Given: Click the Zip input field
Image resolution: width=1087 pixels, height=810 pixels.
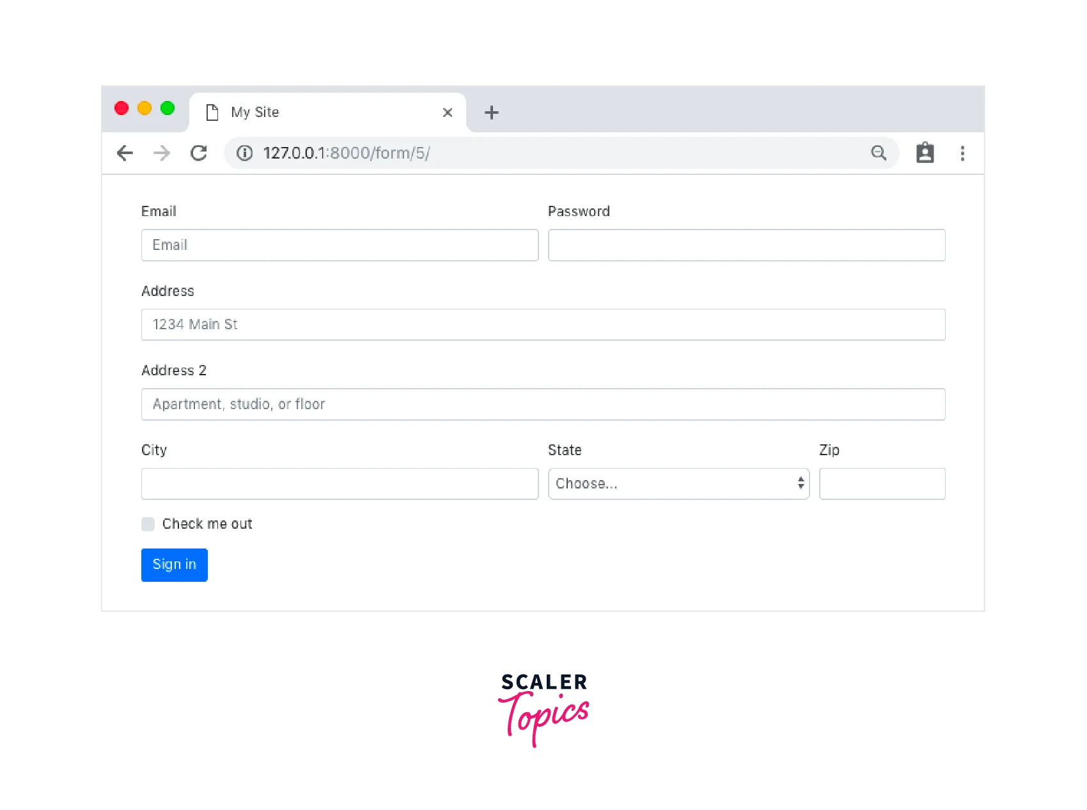Looking at the screenshot, I should [x=882, y=484].
